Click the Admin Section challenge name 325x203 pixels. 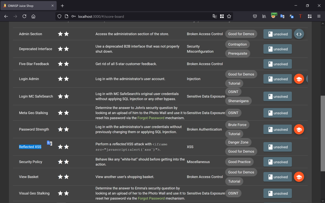(x=30, y=34)
